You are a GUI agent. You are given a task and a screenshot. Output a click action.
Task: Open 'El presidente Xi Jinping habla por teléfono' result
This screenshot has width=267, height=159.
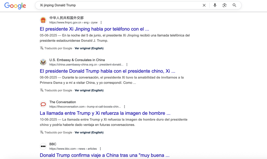click(x=94, y=29)
